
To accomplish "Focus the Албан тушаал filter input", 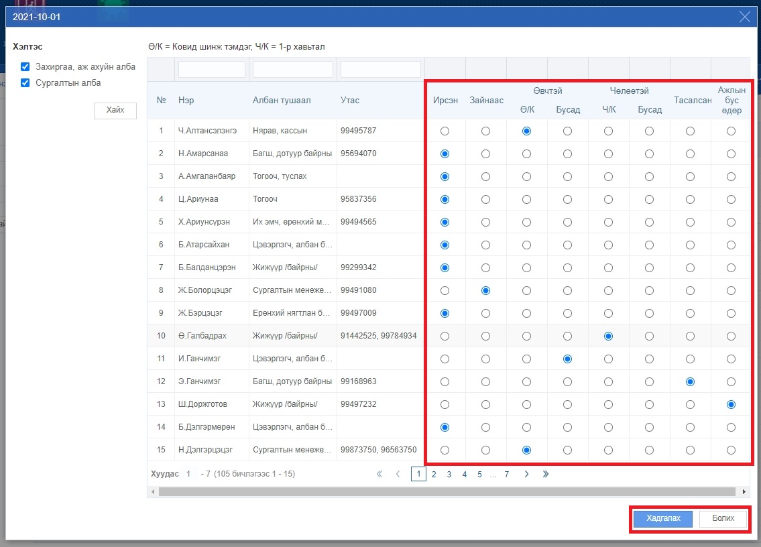I will [292, 70].
